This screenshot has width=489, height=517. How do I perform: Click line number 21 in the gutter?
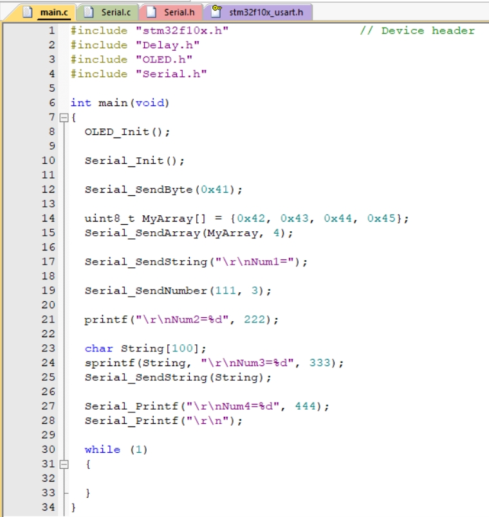click(48, 319)
